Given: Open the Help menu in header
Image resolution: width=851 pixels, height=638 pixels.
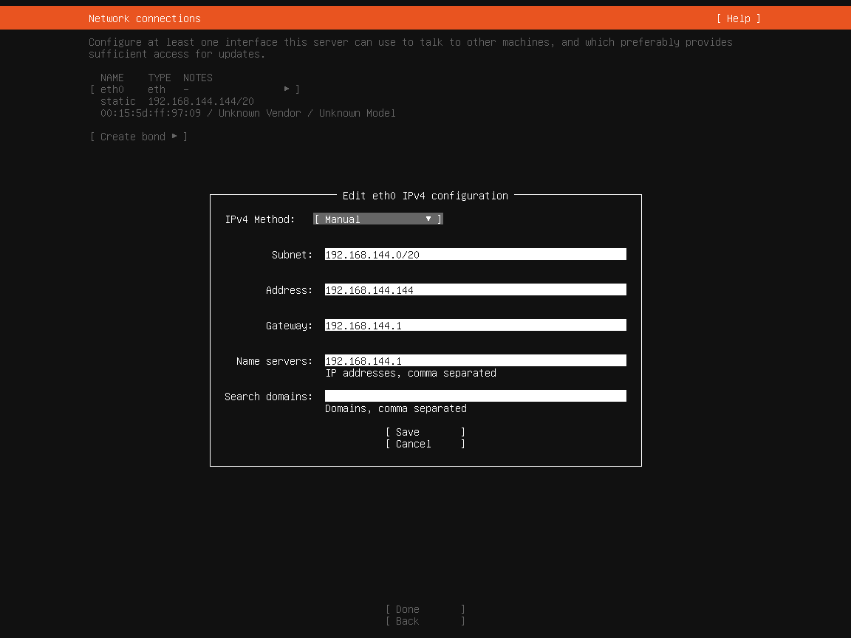Looking at the screenshot, I should pyautogui.click(x=738, y=18).
